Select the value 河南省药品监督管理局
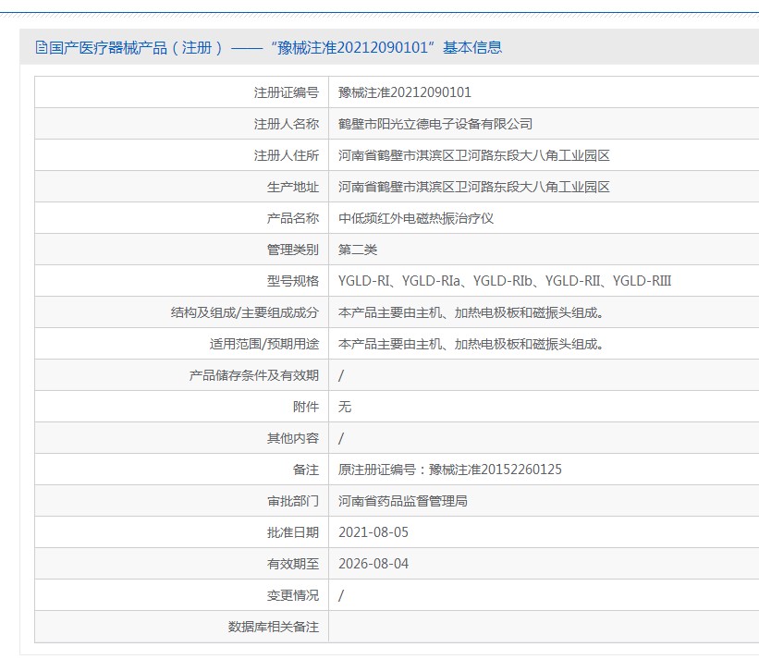This screenshot has height=659, width=759. [403, 501]
